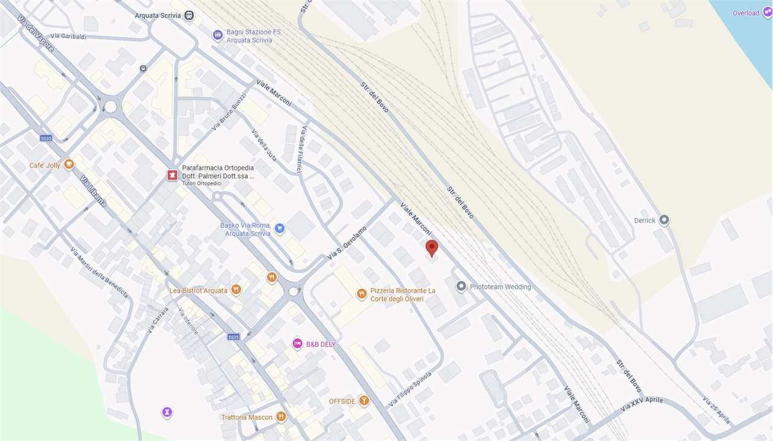
Task: Click the unlabeled purple marker near the park
Action: pyautogui.click(x=167, y=413)
